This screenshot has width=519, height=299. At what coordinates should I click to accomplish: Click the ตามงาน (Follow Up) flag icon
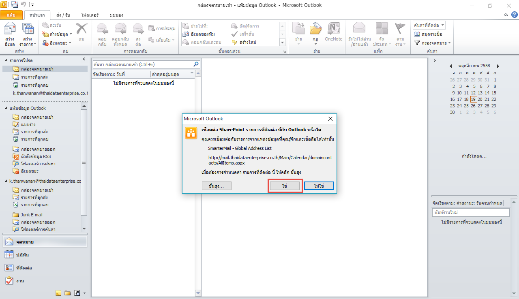coord(400,28)
